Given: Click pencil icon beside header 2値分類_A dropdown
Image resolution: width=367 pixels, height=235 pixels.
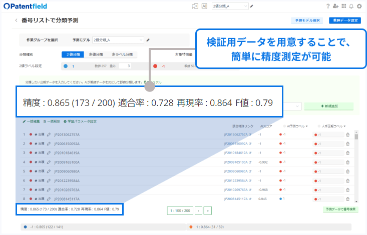Looking at the screenshot, I should (x=252, y=6).
